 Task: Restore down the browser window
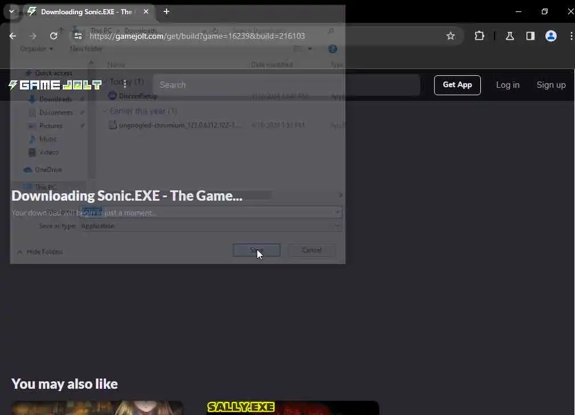[545, 12]
